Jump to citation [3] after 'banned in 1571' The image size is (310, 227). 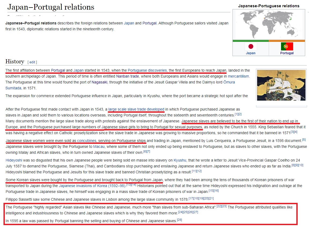[292, 132]
